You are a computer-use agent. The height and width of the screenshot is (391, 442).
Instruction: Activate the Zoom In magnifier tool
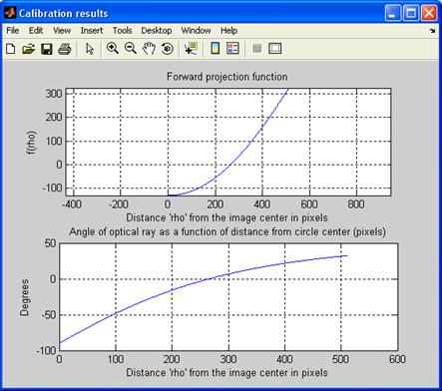click(x=113, y=49)
